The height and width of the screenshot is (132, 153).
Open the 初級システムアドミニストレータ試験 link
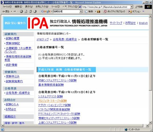(57, 80)
